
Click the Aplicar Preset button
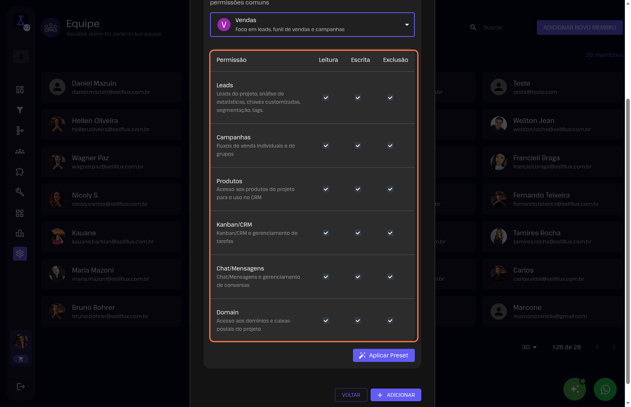[x=384, y=355]
